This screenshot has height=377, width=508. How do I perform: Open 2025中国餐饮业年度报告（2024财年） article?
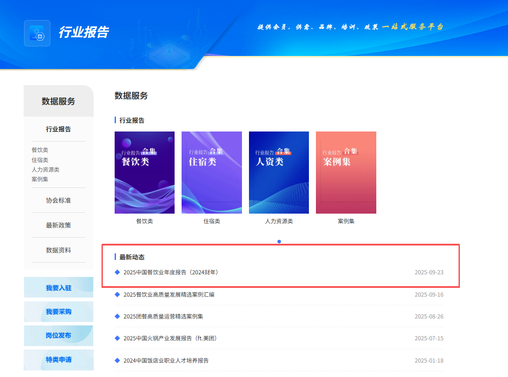(x=171, y=272)
